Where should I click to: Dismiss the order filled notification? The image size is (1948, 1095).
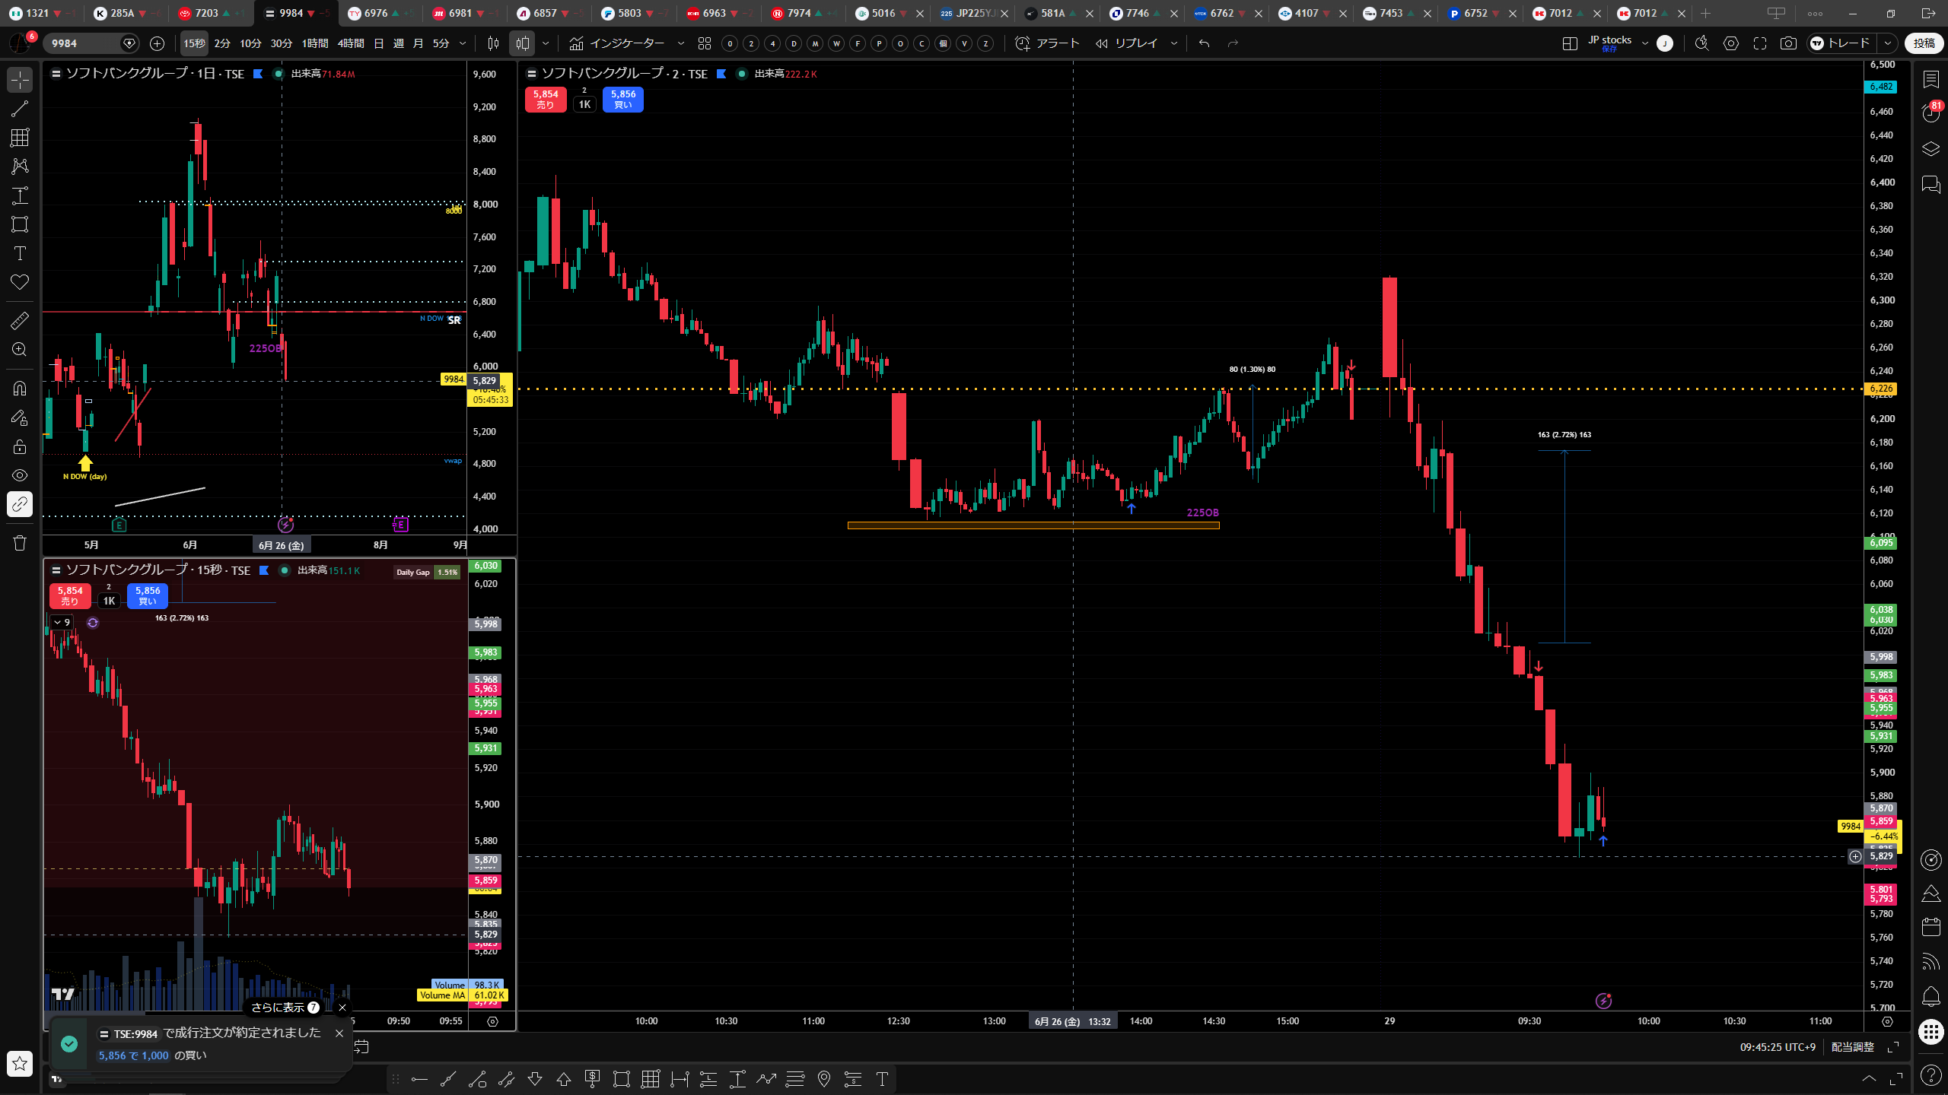[x=339, y=1033]
